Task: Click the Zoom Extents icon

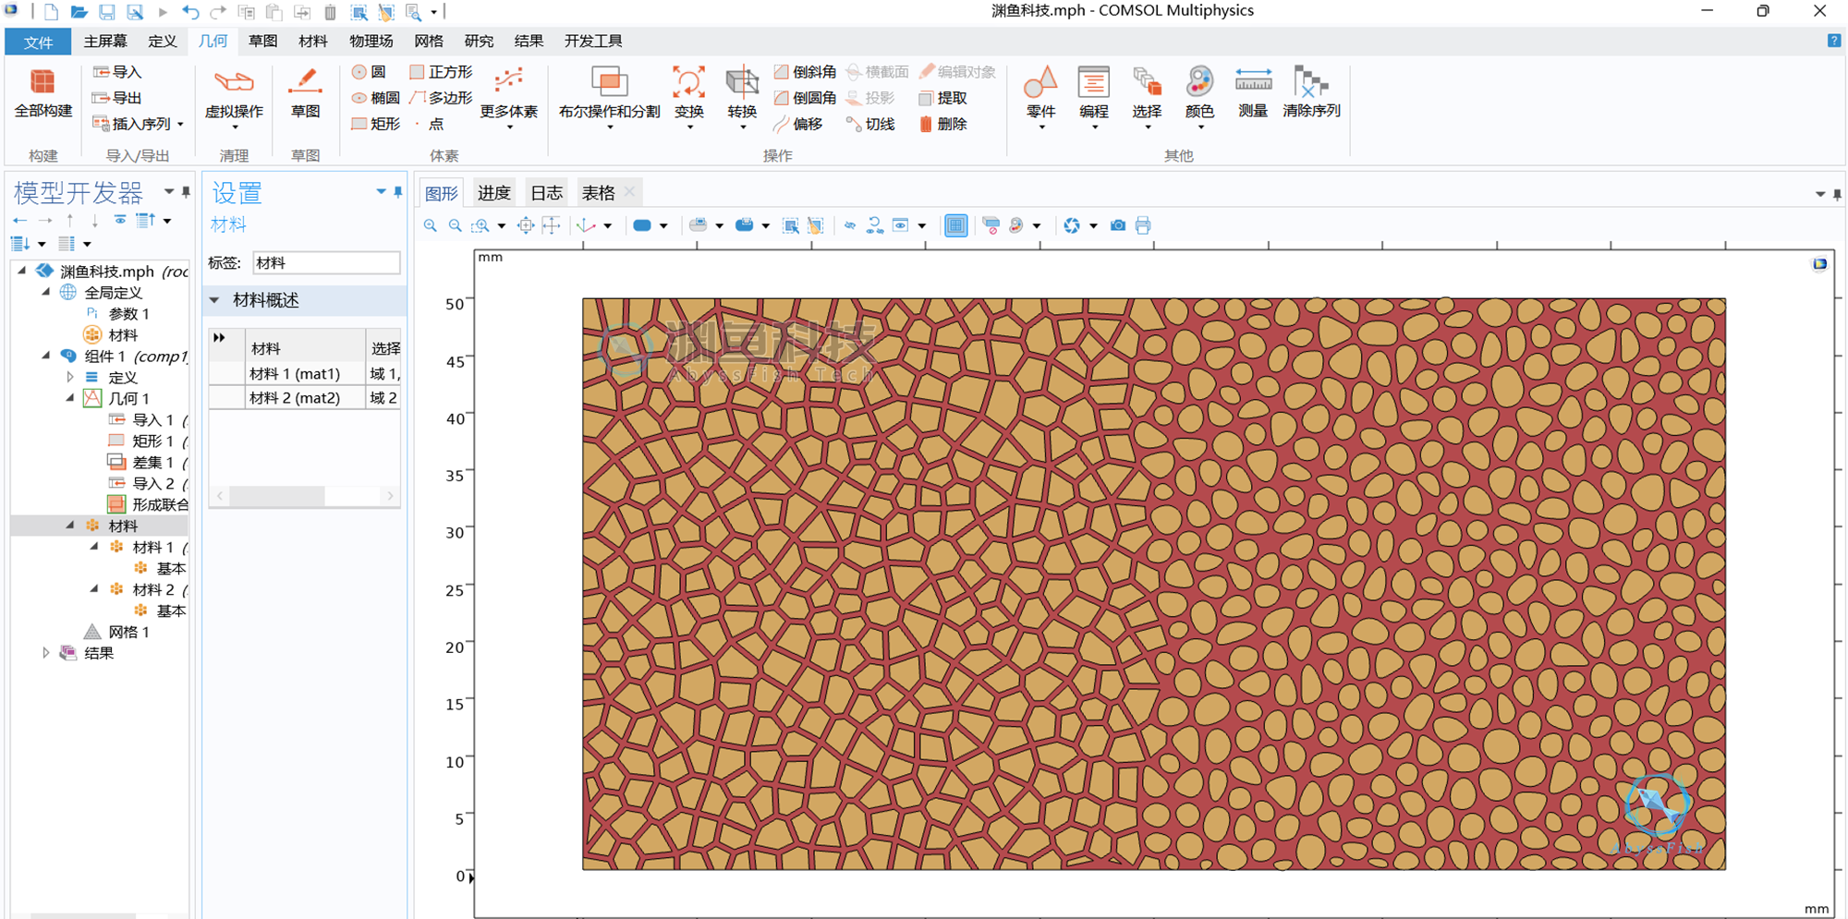Action: (526, 225)
